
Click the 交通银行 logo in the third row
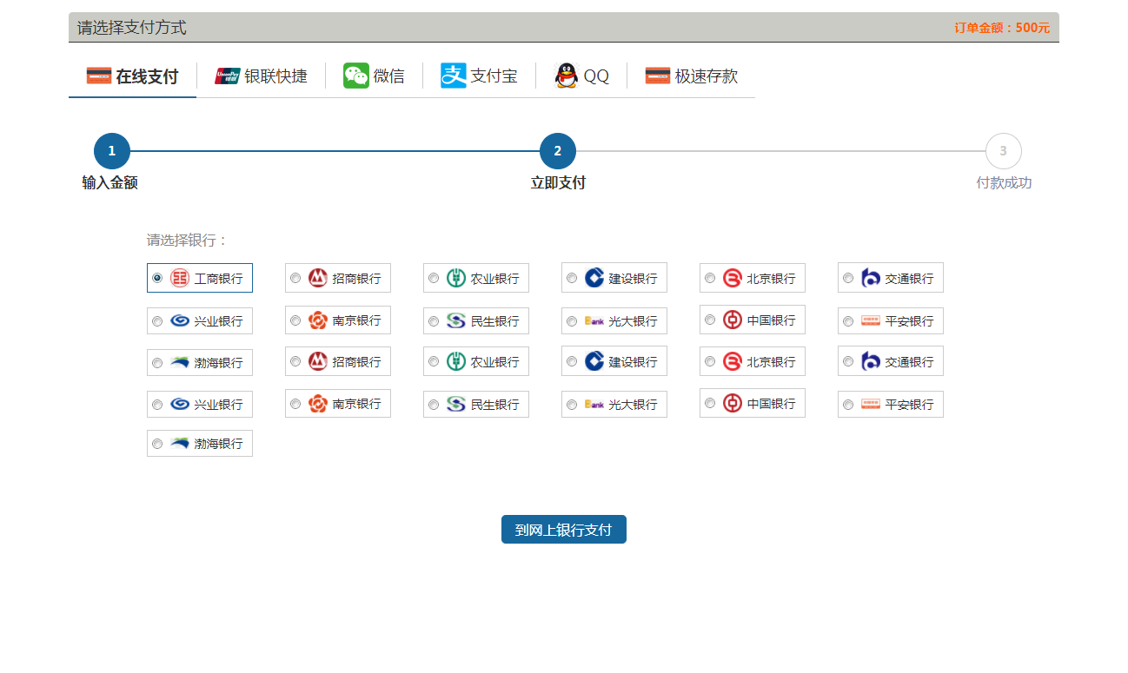tap(871, 361)
